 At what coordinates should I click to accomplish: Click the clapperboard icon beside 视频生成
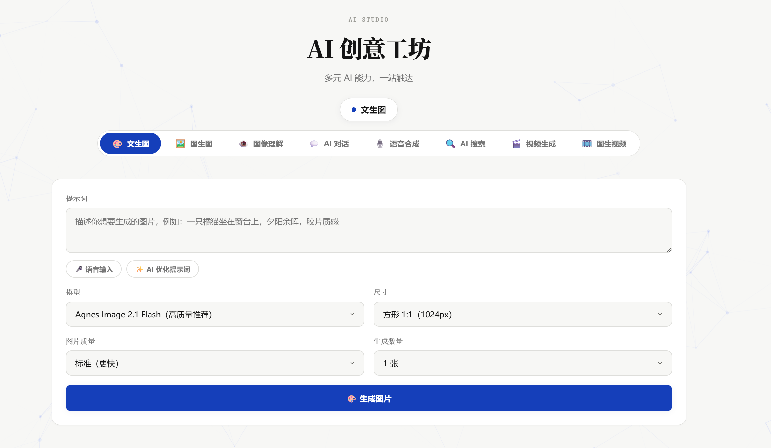pos(516,144)
